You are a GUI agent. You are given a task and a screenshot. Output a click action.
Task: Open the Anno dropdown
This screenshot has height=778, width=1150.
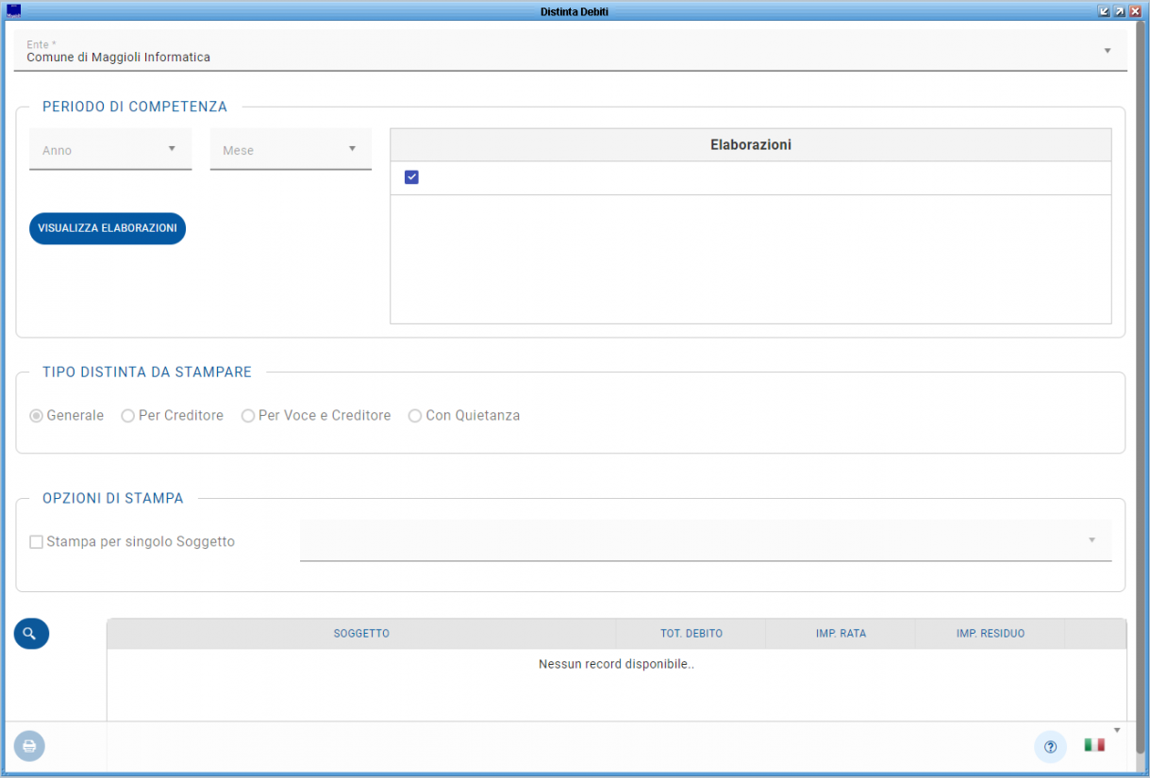tap(110, 150)
